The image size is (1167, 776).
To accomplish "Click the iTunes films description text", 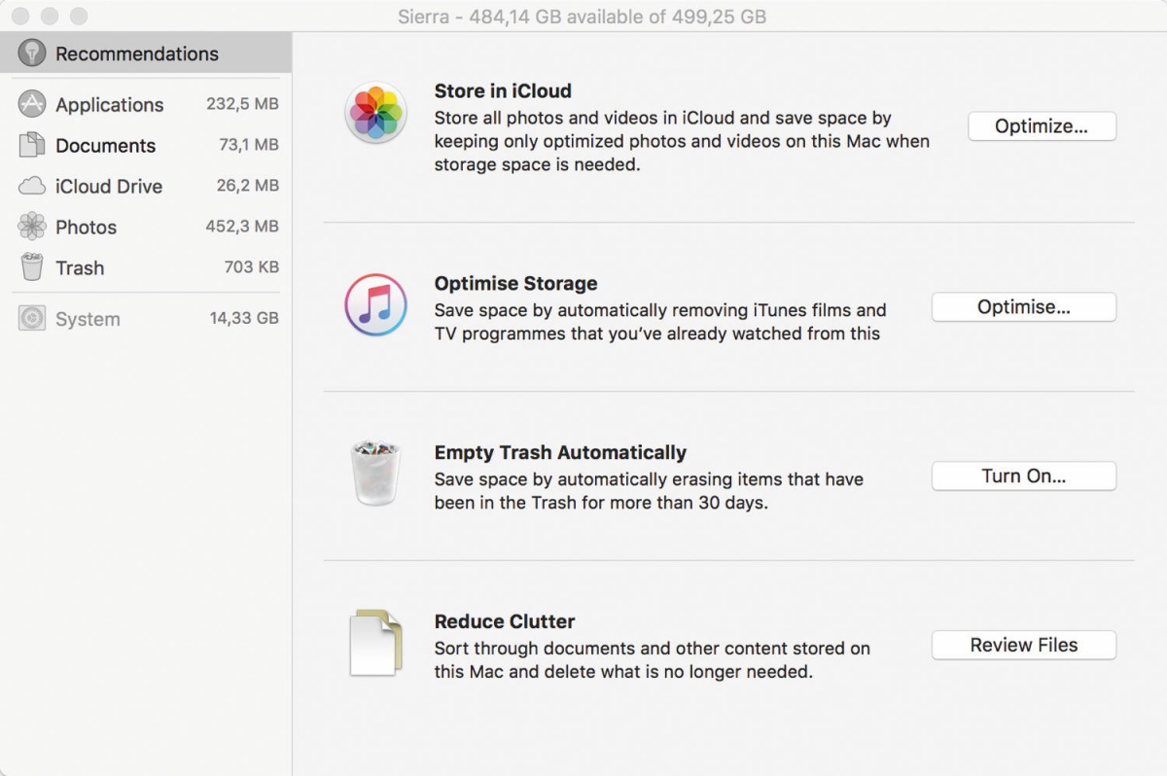I will 660,322.
